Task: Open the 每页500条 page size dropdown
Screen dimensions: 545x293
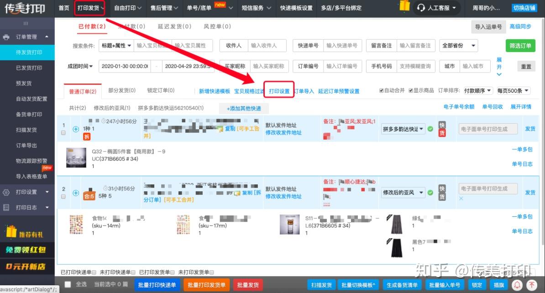Action: tap(514, 91)
